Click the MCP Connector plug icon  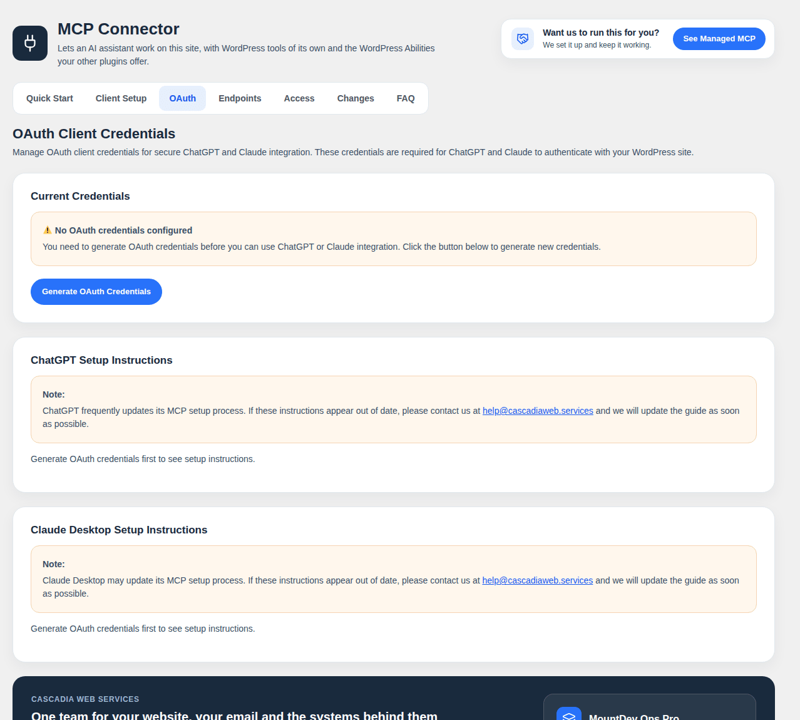click(x=30, y=43)
